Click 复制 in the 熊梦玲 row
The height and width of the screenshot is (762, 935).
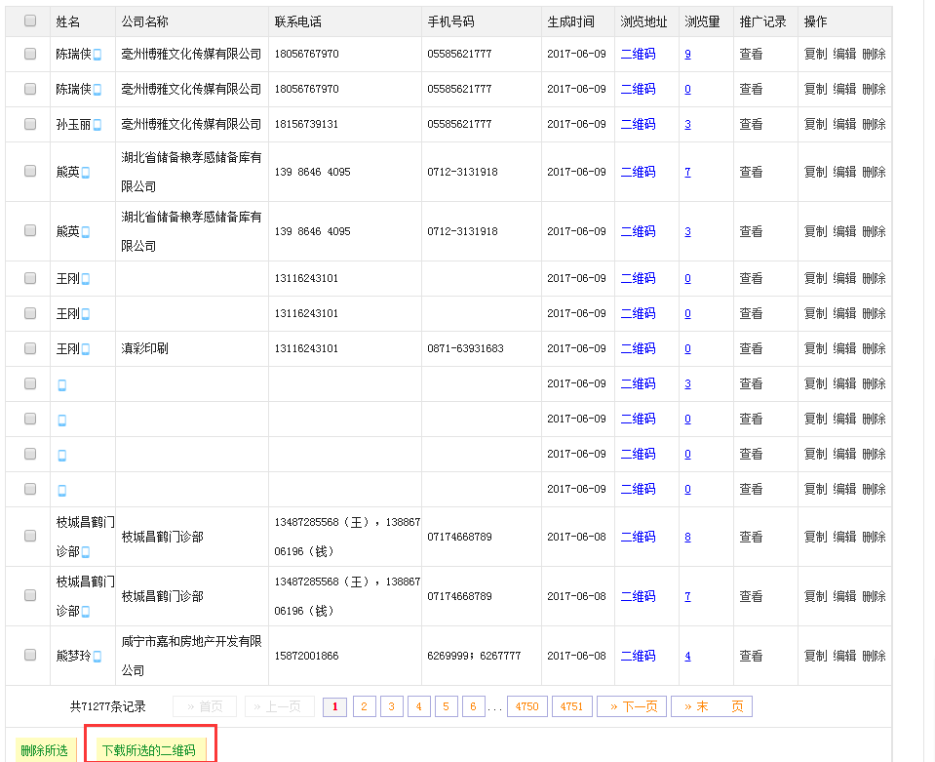coord(815,656)
